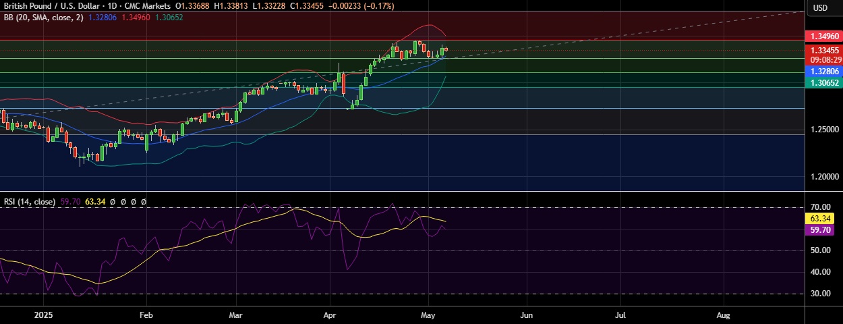Click the 2025 year label on the time axis
Screen dimensions: 843x324
point(42,315)
